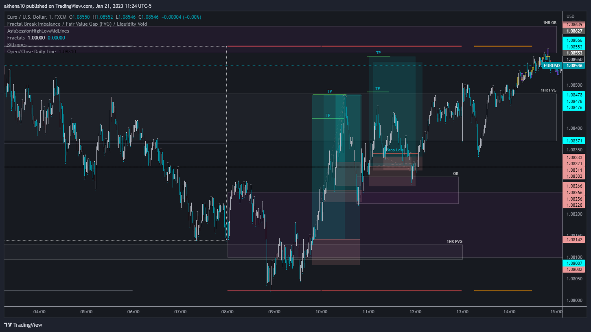Click the 1.08350 price scale tick

(x=574, y=150)
